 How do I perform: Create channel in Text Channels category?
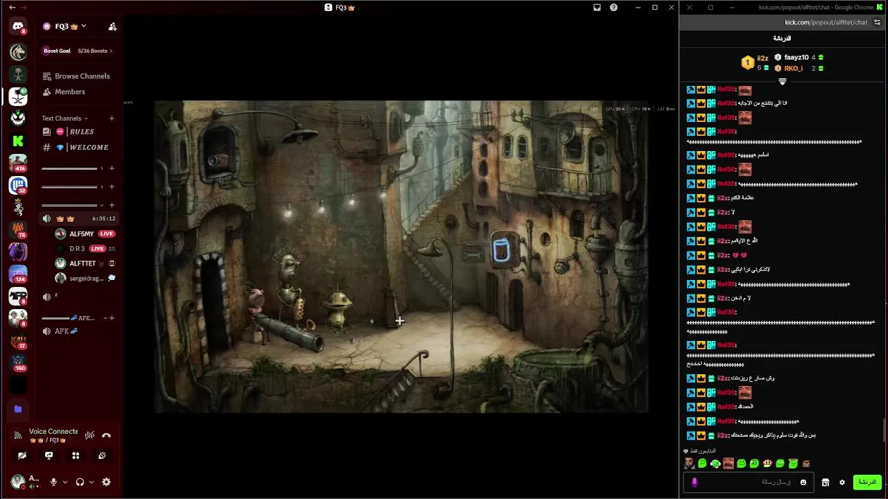(112, 119)
